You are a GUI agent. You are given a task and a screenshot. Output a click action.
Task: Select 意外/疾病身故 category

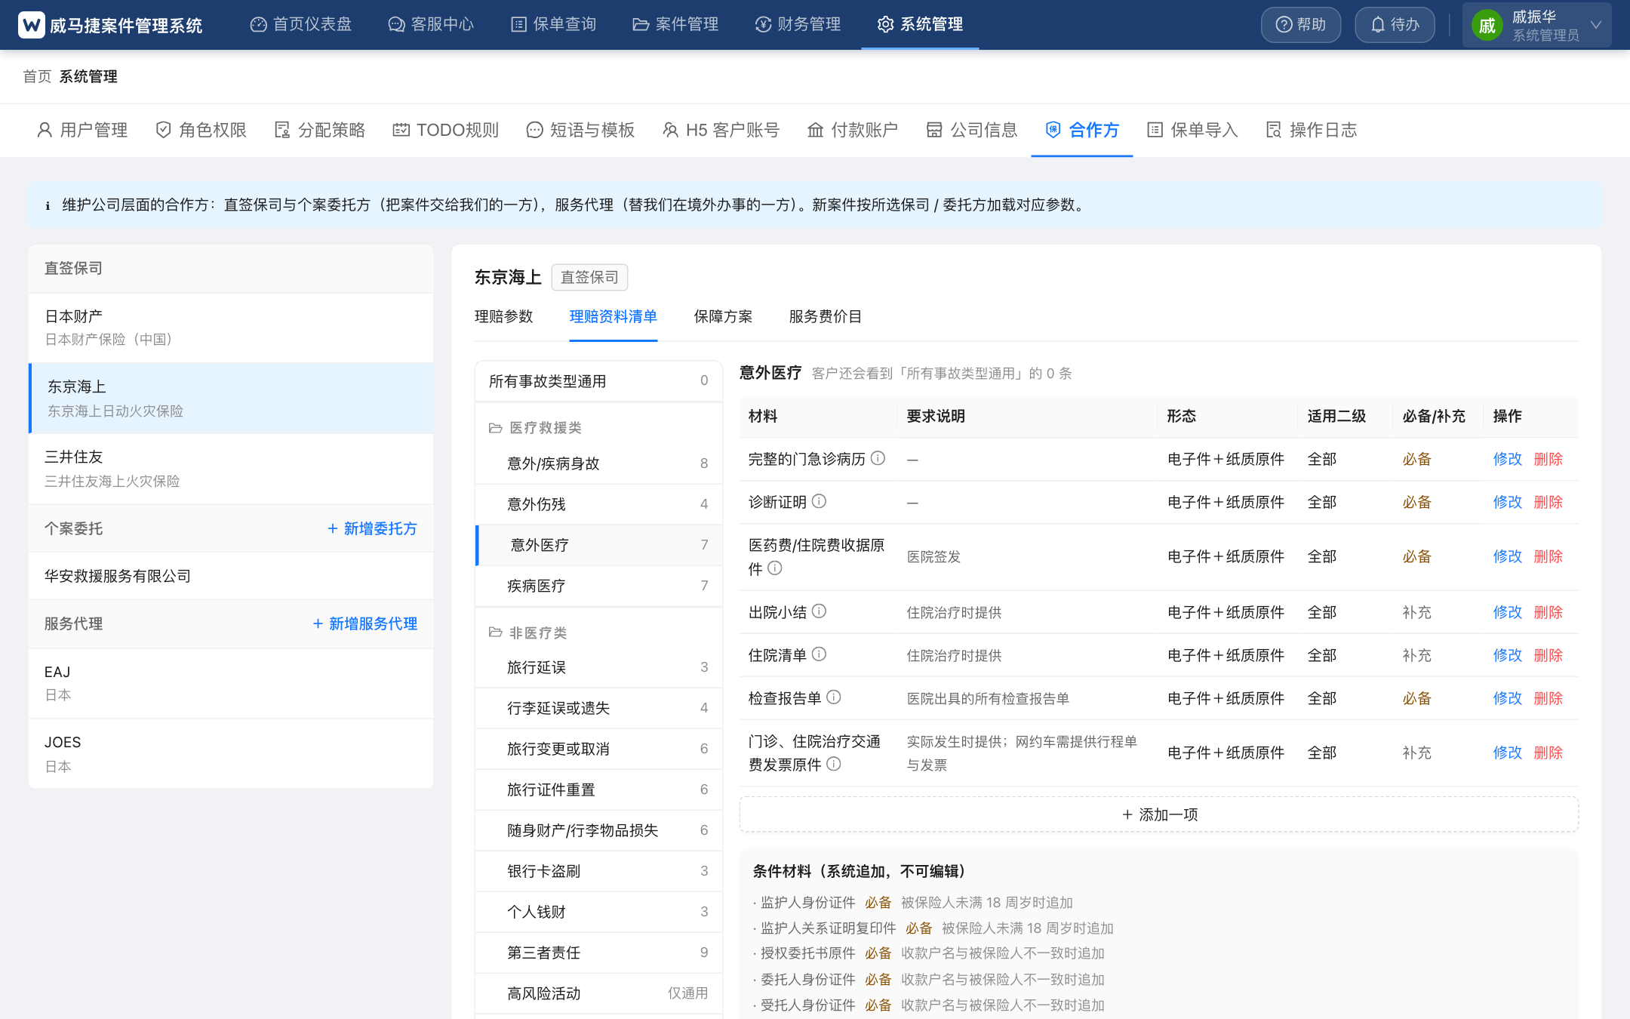(598, 463)
